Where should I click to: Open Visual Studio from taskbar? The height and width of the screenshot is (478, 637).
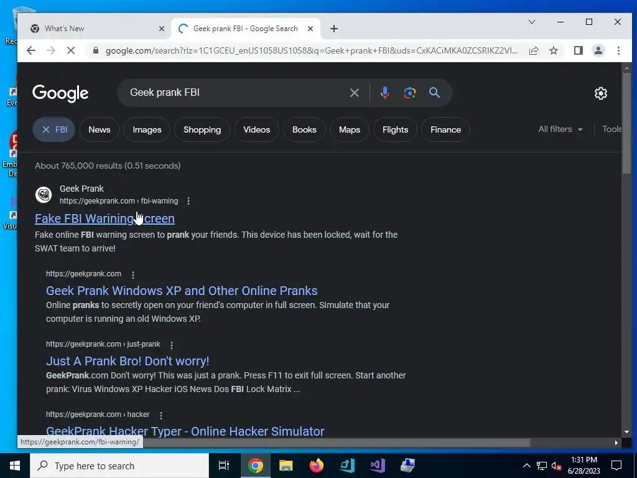[x=378, y=466]
